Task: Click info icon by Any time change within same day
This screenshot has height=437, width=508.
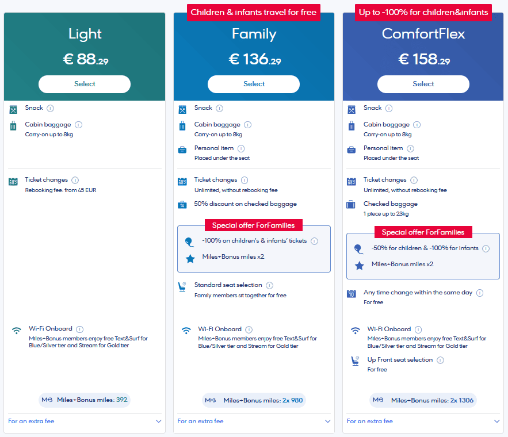Action: tap(480, 293)
